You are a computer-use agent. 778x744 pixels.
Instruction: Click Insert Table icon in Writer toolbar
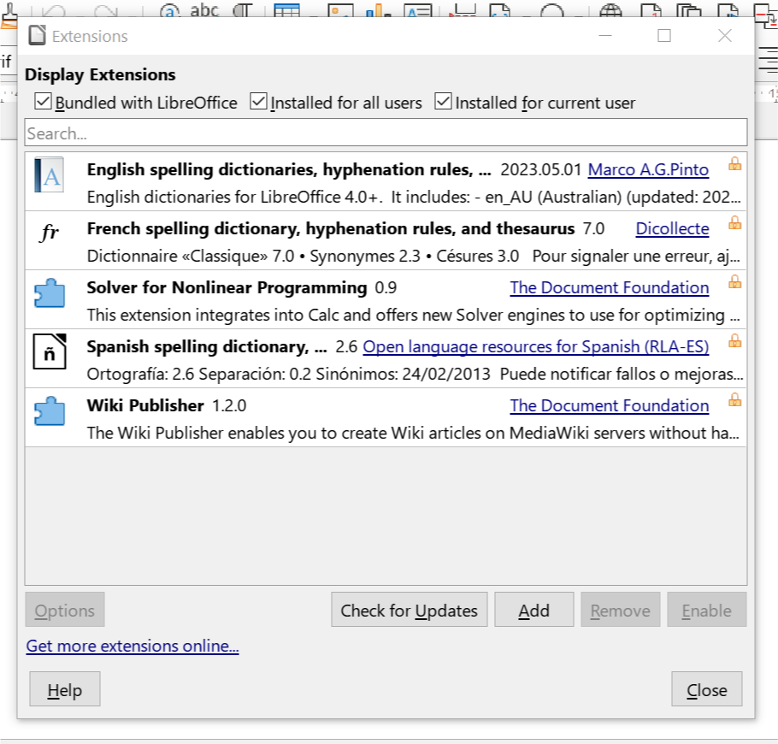[286, 9]
